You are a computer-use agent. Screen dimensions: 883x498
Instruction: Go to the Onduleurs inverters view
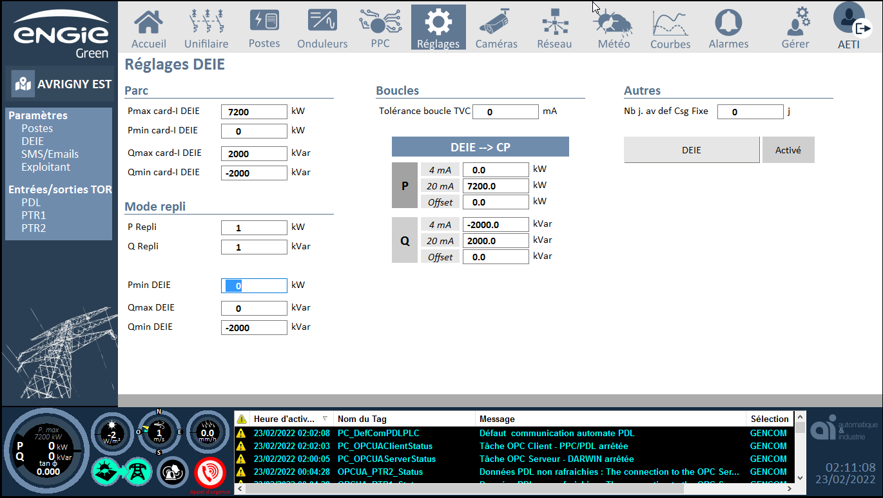click(x=322, y=28)
